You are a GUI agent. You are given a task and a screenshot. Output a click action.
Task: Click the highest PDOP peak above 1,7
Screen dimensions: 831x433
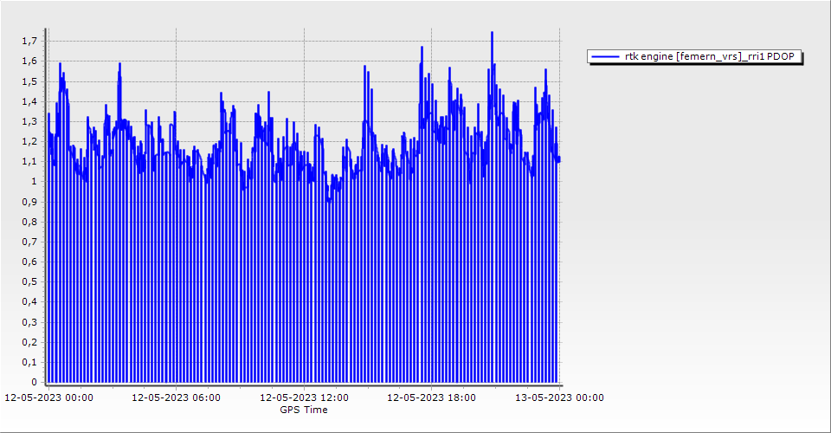[x=492, y=33]
